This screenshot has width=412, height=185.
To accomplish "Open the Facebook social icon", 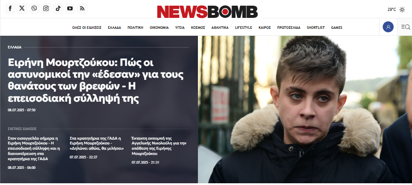I will 10,8.
